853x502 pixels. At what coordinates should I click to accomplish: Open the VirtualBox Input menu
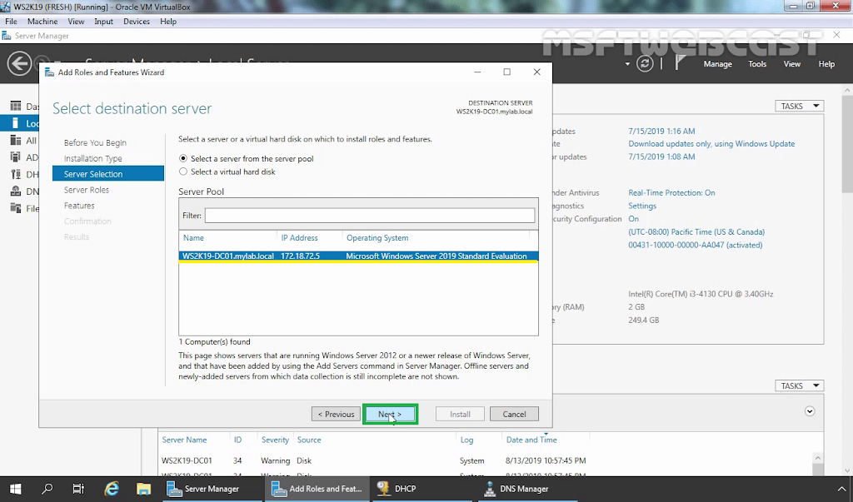103,21
